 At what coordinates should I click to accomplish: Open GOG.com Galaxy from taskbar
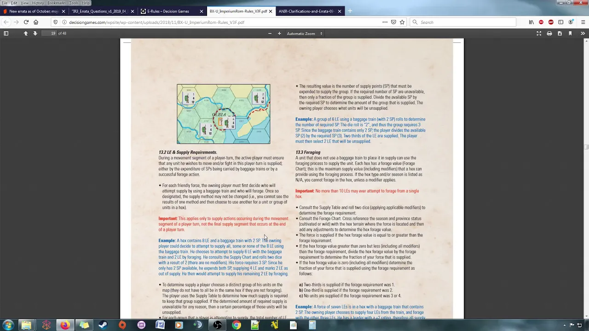tap(141, 325)
